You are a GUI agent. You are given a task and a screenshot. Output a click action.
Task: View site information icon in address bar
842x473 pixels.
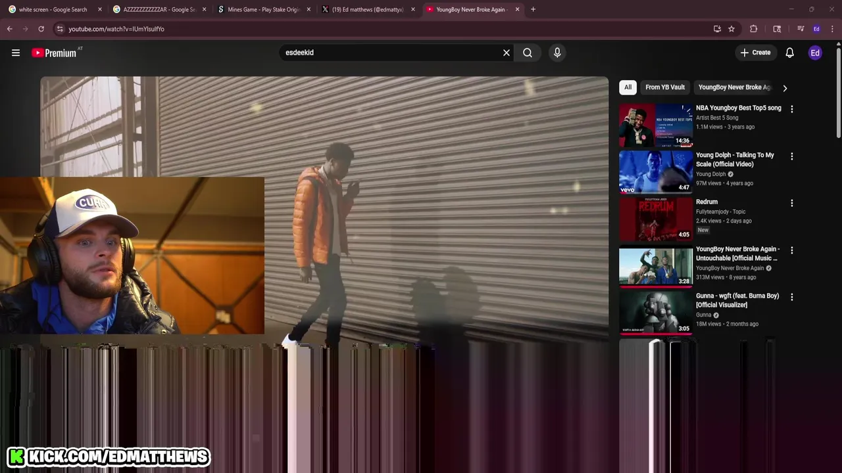pos(60,29)
